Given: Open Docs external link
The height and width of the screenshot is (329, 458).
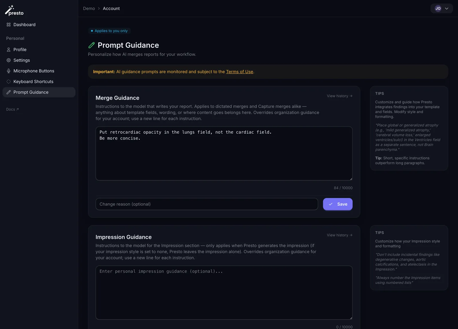Looking at the screenshot, I should [12, 109].
